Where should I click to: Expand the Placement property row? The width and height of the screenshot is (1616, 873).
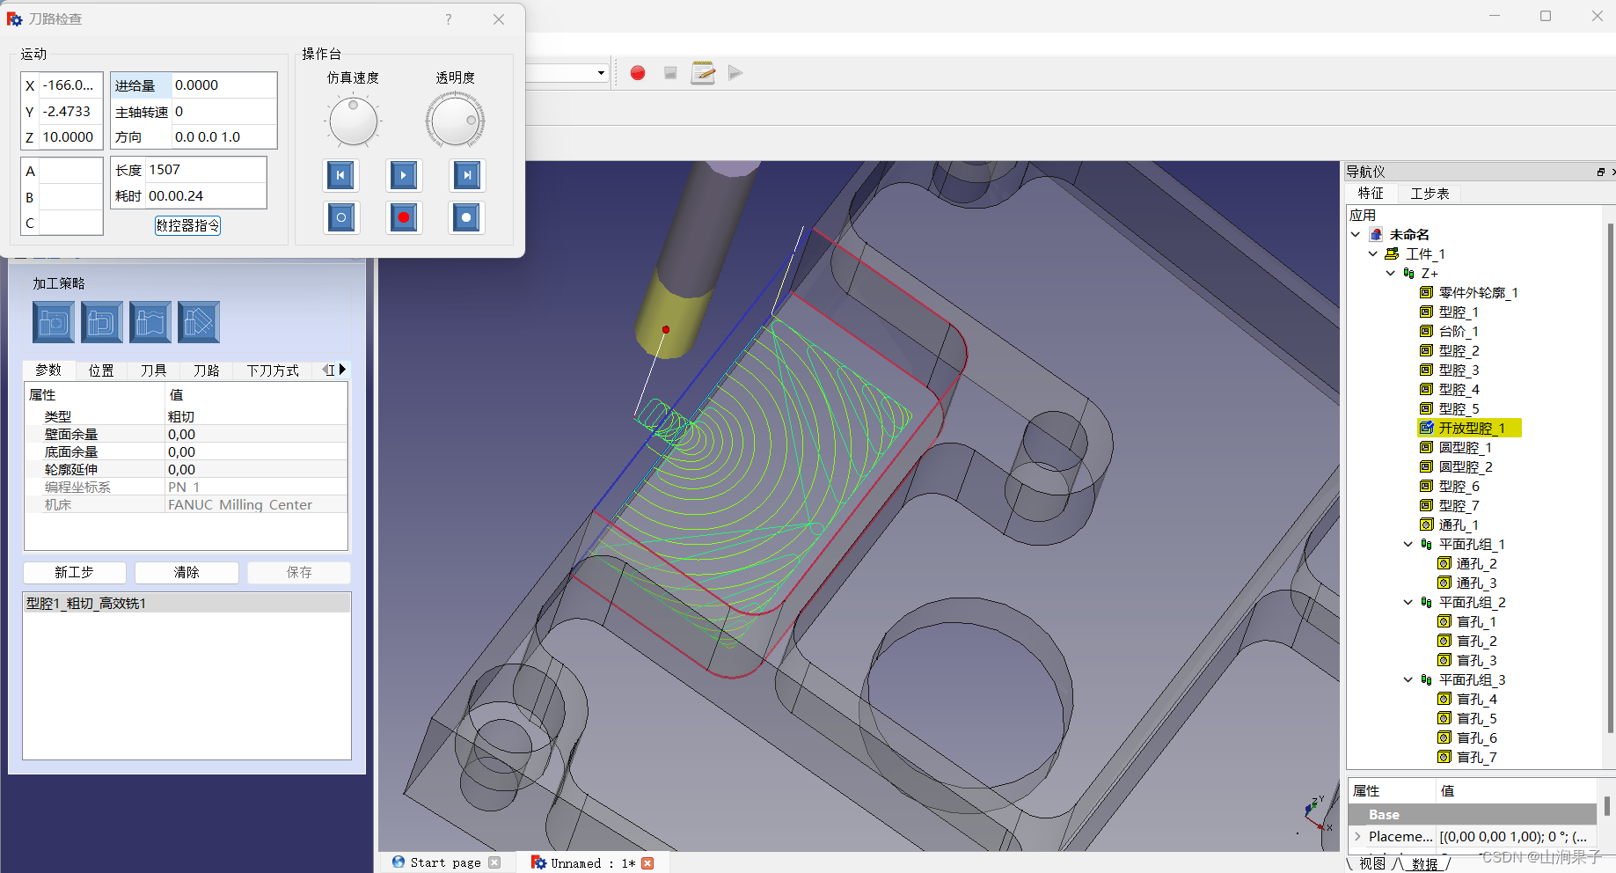(x=1358, y=837)
